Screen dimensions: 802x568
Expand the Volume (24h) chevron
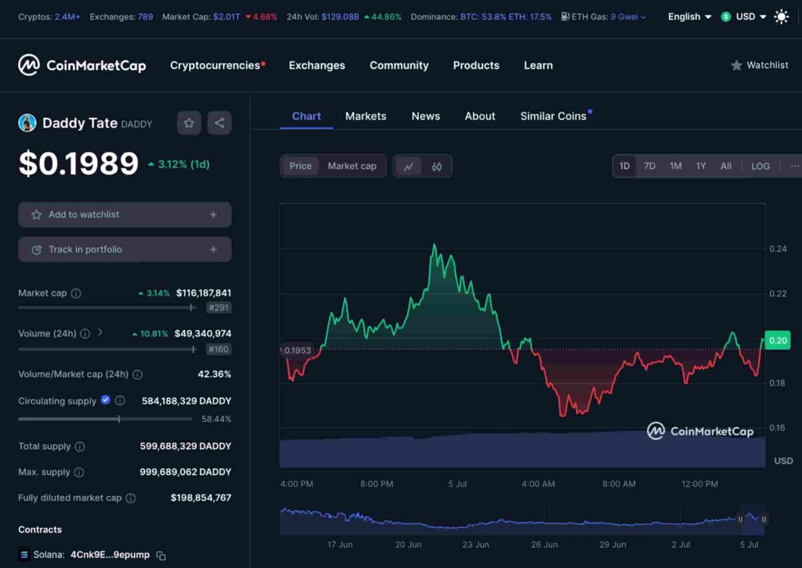100,333
